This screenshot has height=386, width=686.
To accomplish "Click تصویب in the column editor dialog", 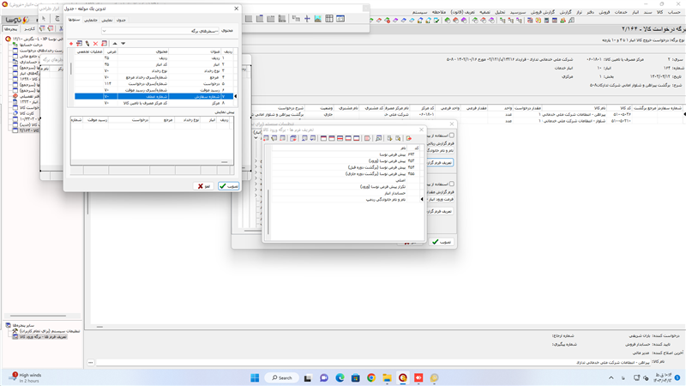I will click(x=228, y=185).
